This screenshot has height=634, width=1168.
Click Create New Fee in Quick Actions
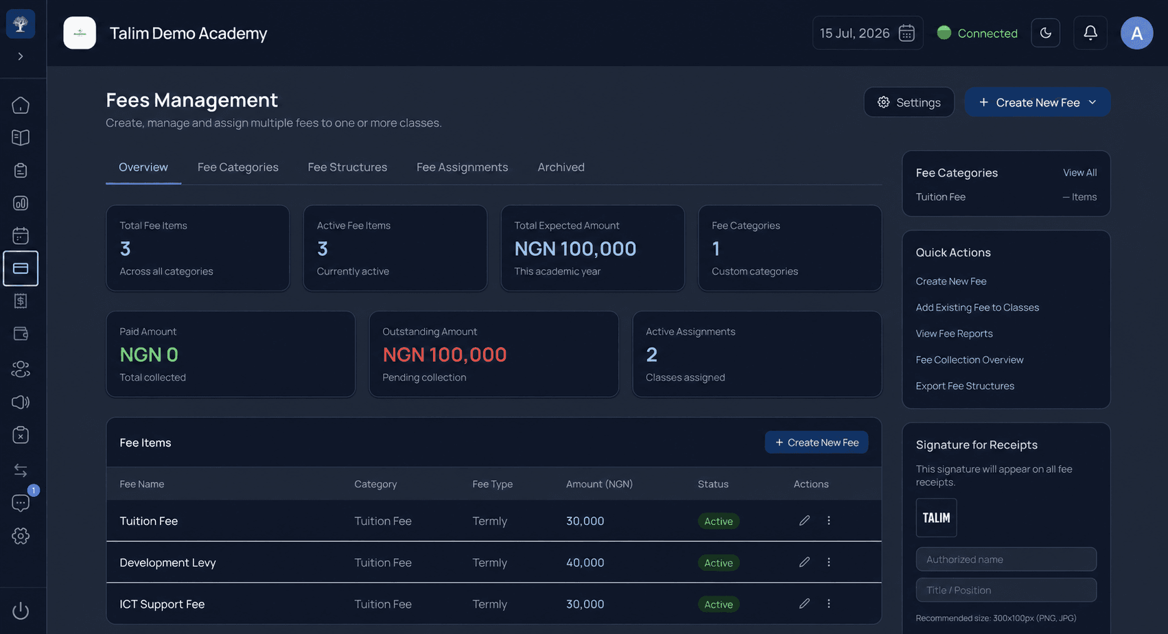951,281
